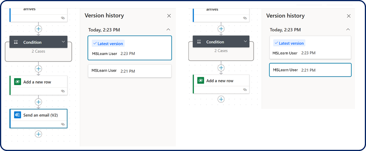Expand the Condition card chevron in right flow

click(245, 41)
